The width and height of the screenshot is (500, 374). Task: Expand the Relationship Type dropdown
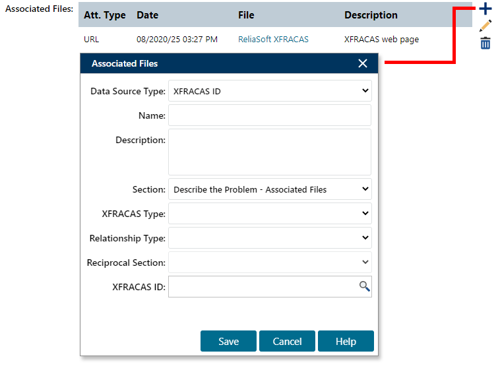[270, 238]
